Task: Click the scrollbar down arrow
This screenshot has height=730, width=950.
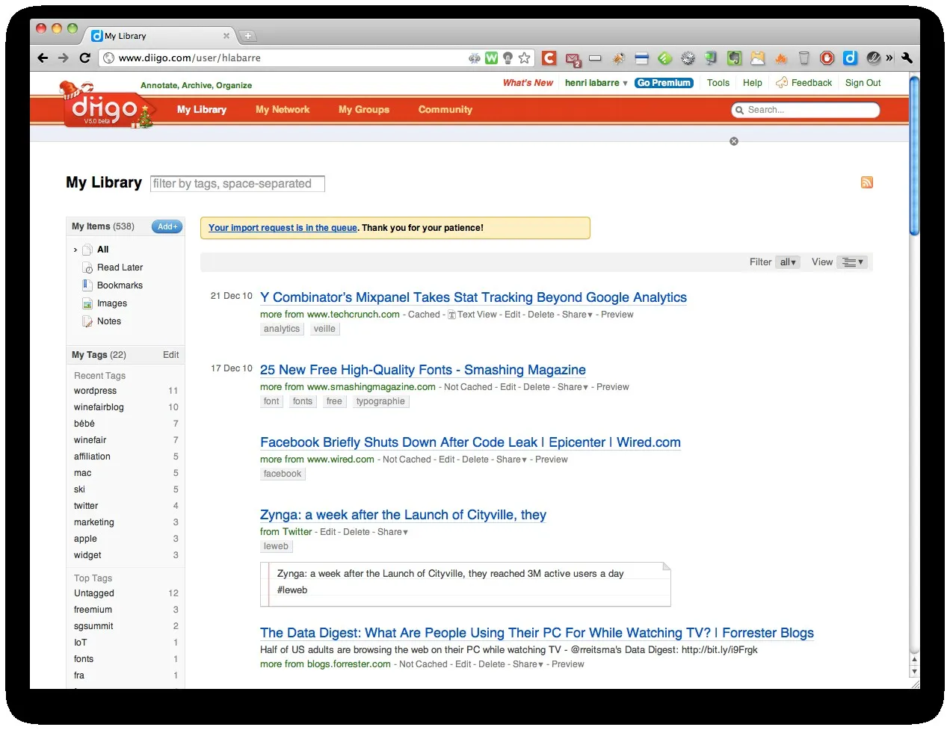Action: point(914,671)
